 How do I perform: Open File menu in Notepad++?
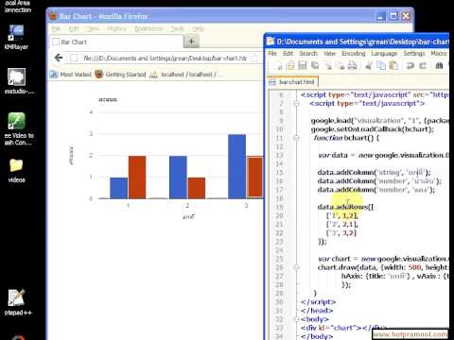click(272, 53)
